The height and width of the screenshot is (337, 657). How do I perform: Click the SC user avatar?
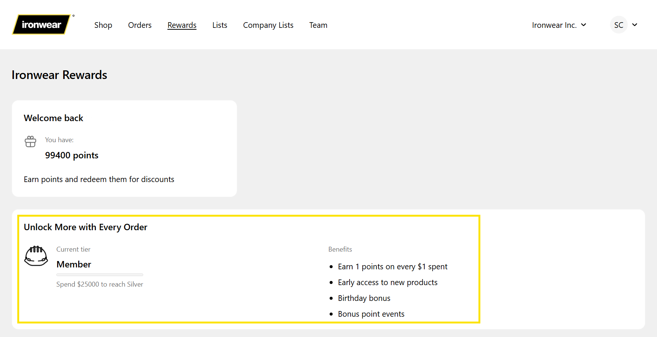[618, 25]
